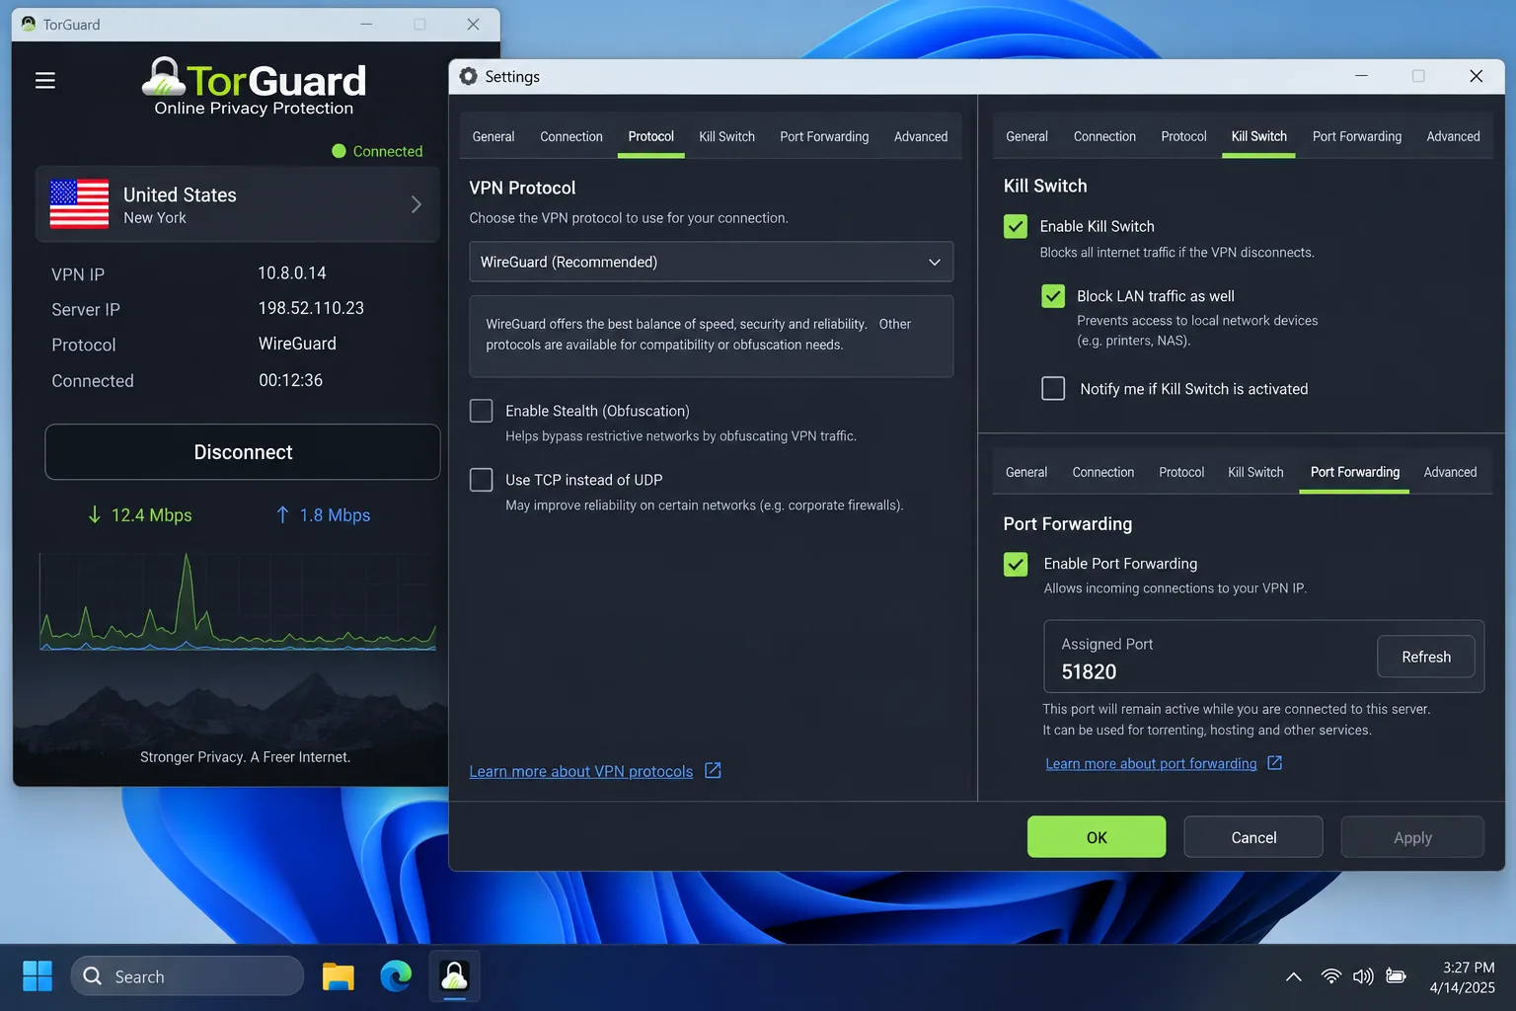Open the TorGuard hamburger menu
This screenshot has width=1516, height=1011.
[x=45, y=81]
